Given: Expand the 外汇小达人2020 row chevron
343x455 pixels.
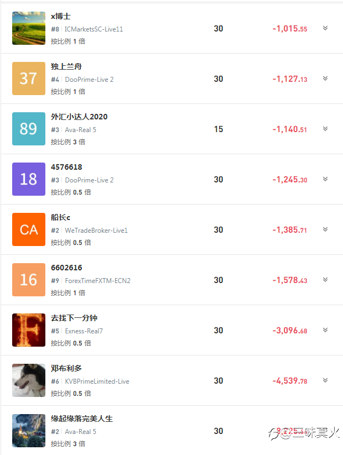Looking at the screenshot, I should [x=325, y=129].
